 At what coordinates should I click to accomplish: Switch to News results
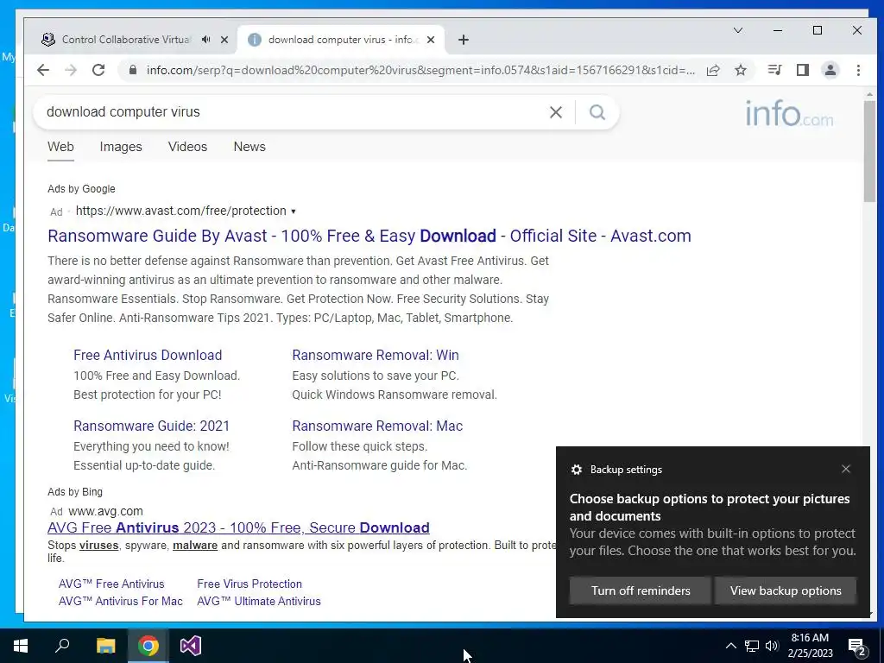pyautogui.click(x=249, y=147)
